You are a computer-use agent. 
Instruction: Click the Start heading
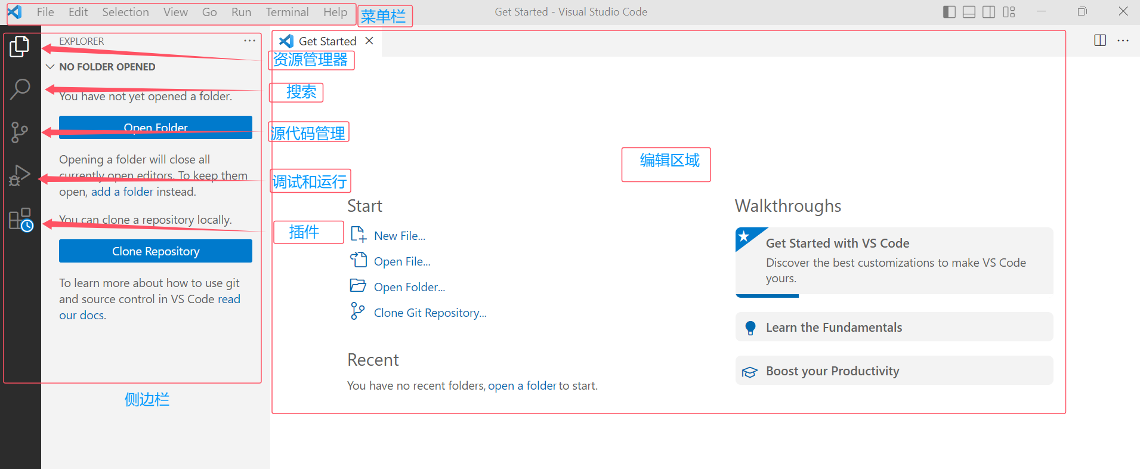(x=364, y=206)
